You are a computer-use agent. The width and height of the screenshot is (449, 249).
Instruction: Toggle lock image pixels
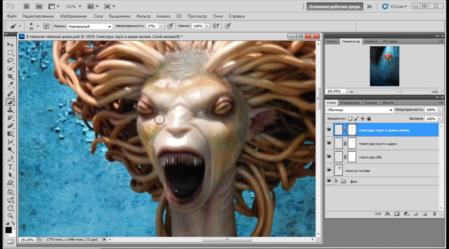[357, 118]
